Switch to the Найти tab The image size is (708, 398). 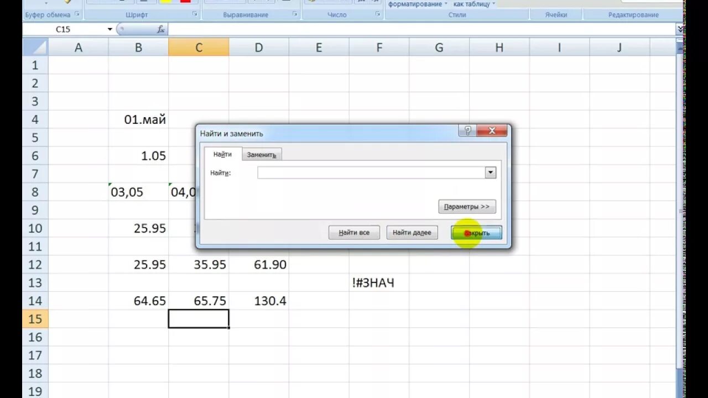coord(222,154)
